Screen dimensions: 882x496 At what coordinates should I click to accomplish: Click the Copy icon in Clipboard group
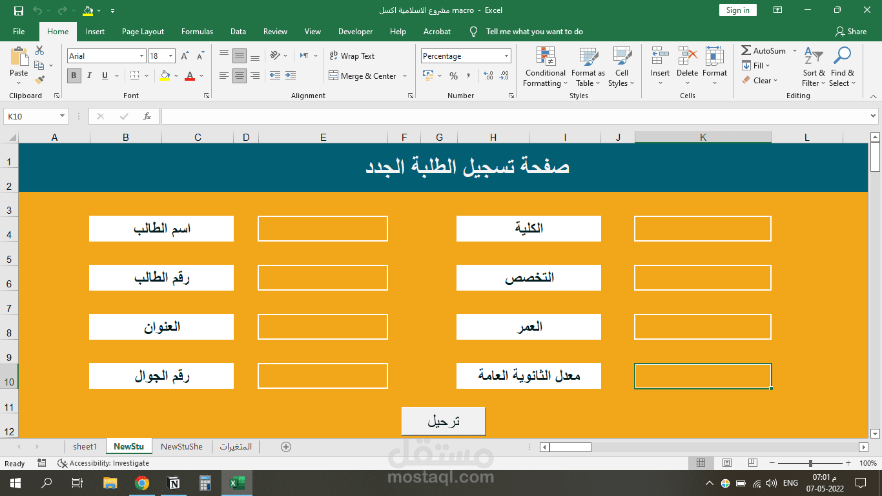pyautogui.click(x=39, y=65)
